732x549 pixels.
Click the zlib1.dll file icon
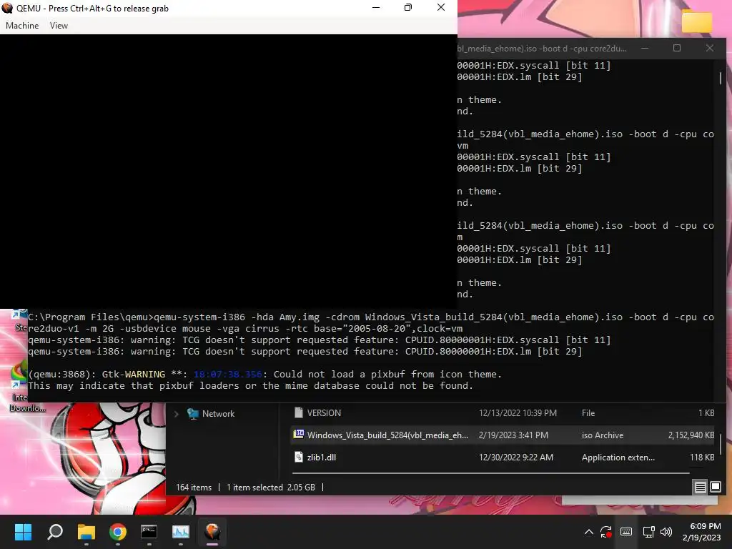[x=299, y=457]
